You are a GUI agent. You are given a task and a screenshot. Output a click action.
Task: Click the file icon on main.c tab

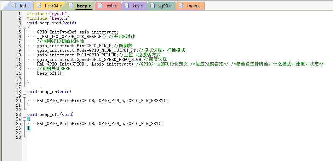click(181, 6)
